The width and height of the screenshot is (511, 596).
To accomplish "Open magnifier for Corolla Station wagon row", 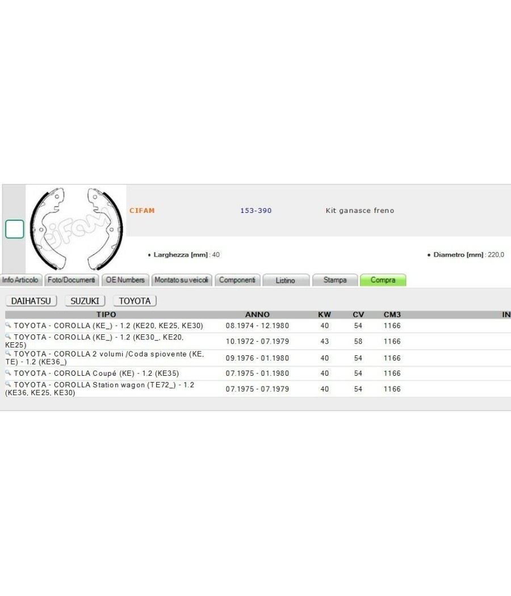I will 8,384.
